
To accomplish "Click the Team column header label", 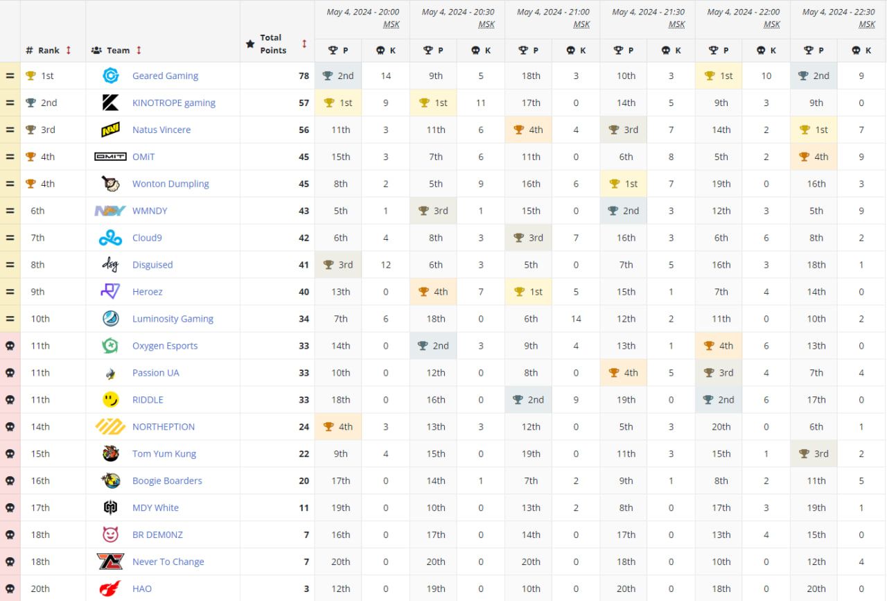I will (x=118, y=50).
